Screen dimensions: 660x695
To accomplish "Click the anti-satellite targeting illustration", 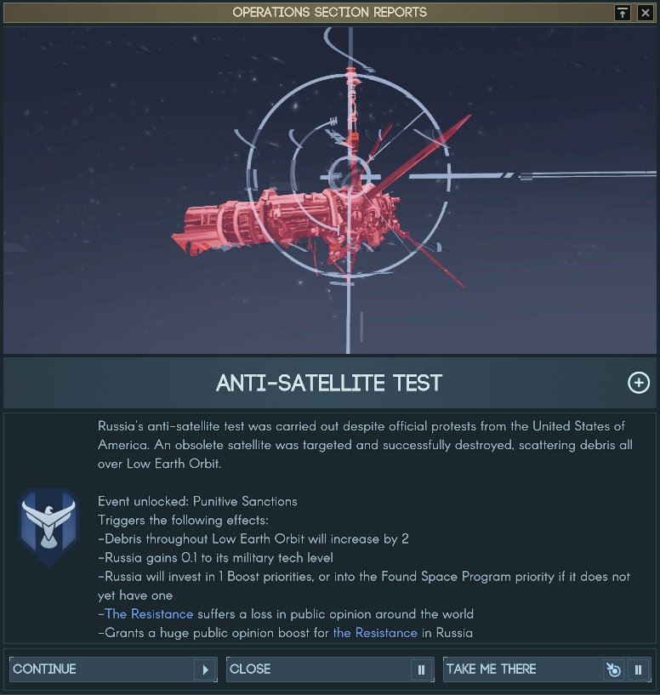I will 330,191.
